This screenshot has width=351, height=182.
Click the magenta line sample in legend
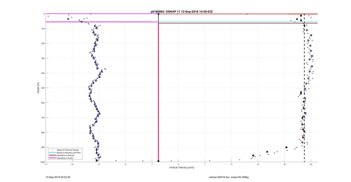pos(52,158)
